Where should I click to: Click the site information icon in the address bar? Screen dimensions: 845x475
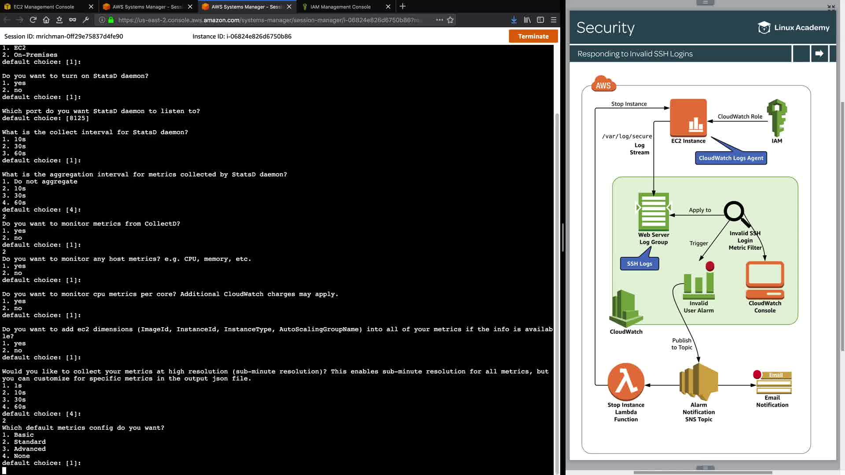(102, 20)
